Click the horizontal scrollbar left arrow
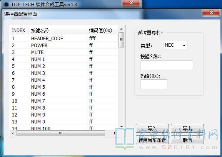Image resolution: width=222 pixels, height=157 pixels. click(x=13, y=133)
